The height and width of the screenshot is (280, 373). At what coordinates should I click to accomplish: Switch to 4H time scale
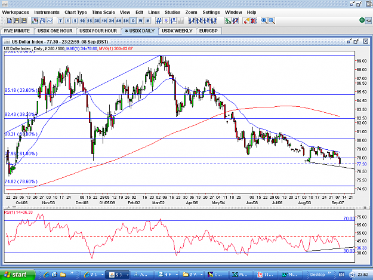click(119, 21)
